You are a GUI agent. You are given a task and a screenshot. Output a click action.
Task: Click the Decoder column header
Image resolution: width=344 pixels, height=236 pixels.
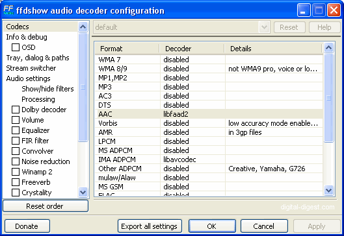192,49
